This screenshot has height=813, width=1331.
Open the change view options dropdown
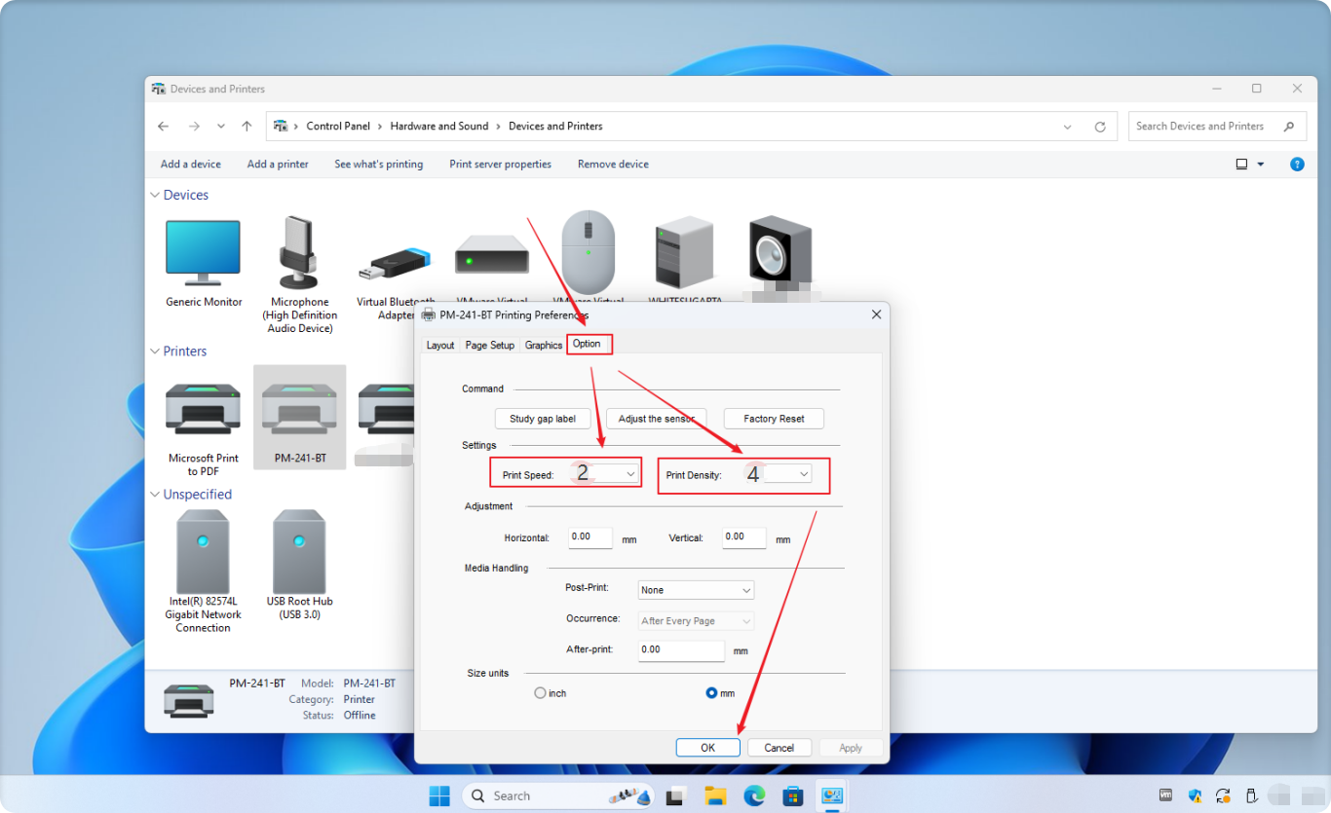[1260, 165]
